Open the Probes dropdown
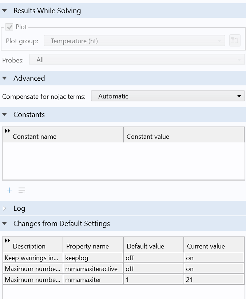The width and height of the screenshot is (246, 299). [137, 60]
